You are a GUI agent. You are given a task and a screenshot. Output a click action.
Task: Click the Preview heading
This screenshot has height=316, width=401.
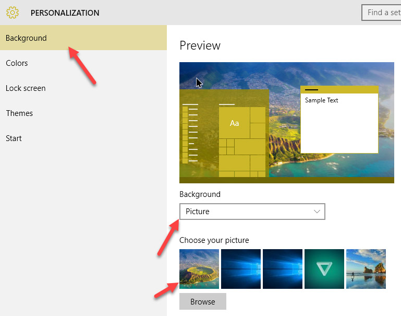pos(200,45)
